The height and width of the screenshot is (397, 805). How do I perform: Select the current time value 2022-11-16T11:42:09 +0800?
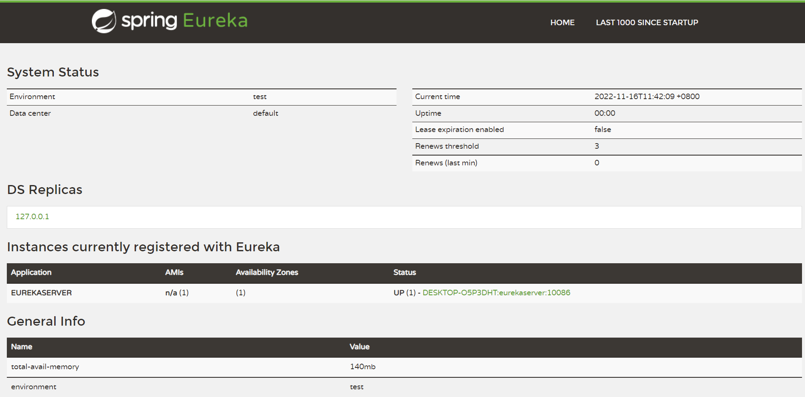click(x=647, y=97)
